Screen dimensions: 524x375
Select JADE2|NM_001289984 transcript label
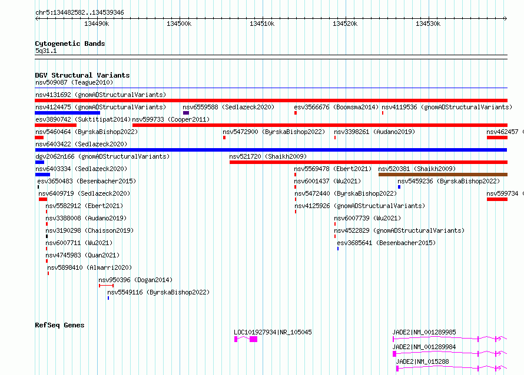click(424, 347)
